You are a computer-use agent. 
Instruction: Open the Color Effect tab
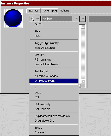pyautogui.click(x=50, y=11)
